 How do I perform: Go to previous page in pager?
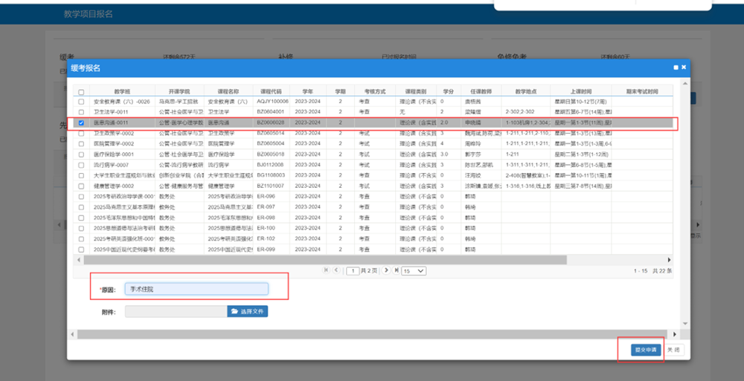coord(336,270)
